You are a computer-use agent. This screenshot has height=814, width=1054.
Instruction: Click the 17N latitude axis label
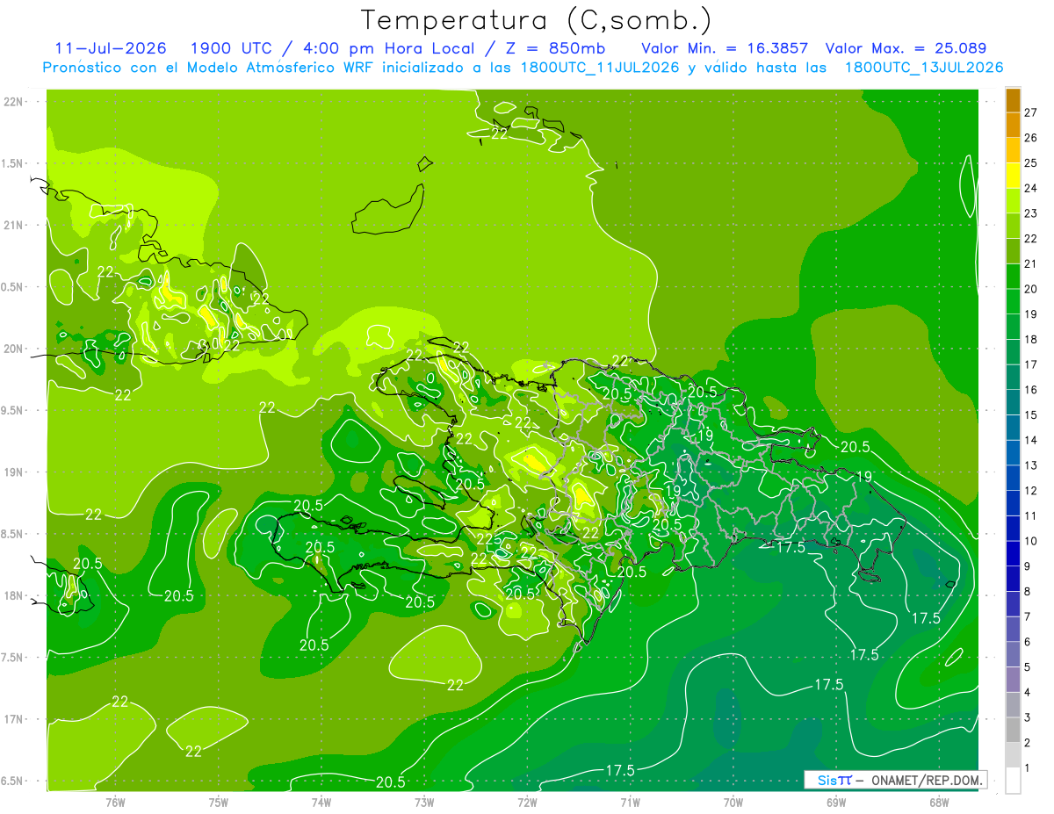[12, 719]
